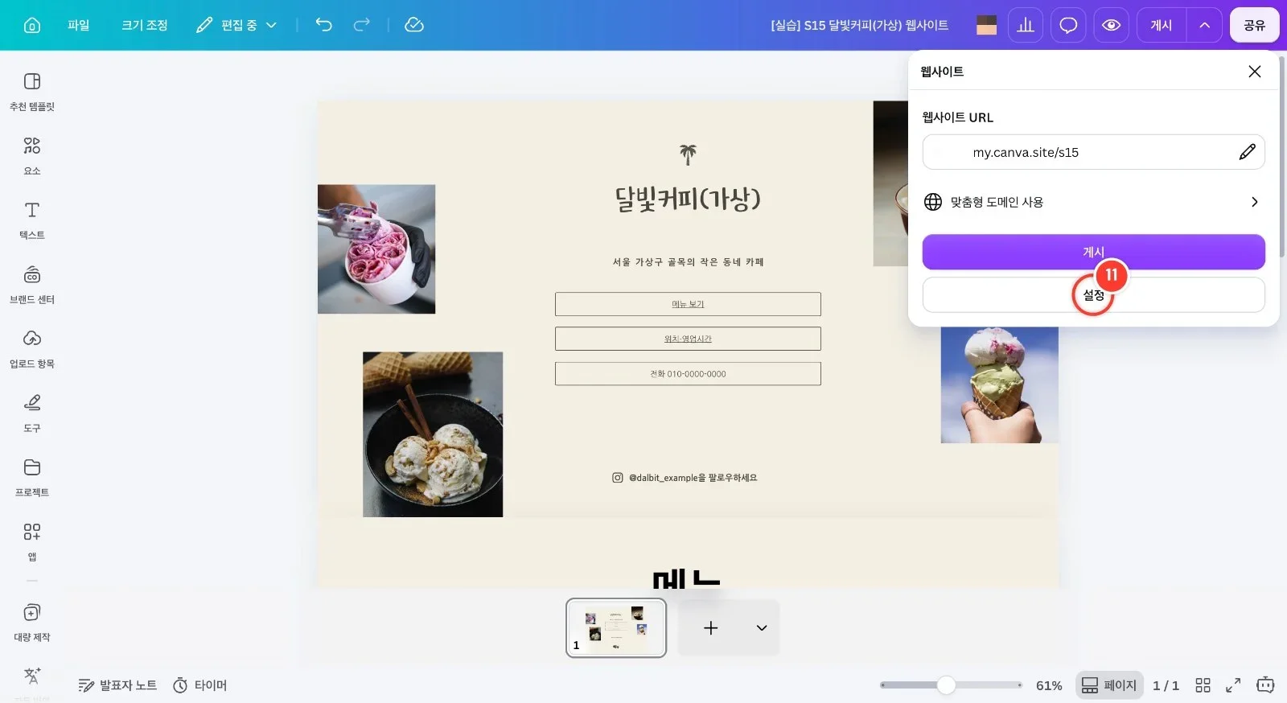Collapse publish panel with top-bar chevron

[x=1205, y=25]
